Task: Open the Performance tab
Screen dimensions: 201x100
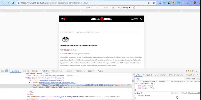Action: 57,71
